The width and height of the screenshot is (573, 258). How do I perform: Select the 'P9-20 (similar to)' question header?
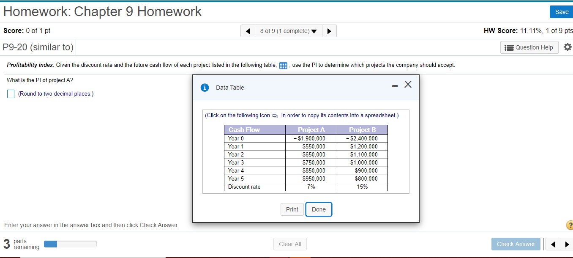38,47
